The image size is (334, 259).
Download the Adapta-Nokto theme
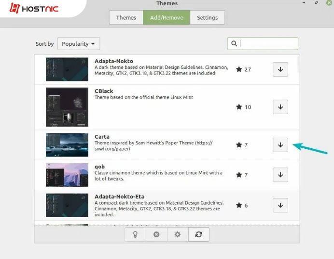280,69
